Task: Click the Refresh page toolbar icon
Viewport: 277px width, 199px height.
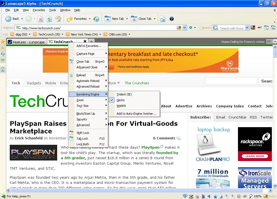Action: tap(49, 19)
